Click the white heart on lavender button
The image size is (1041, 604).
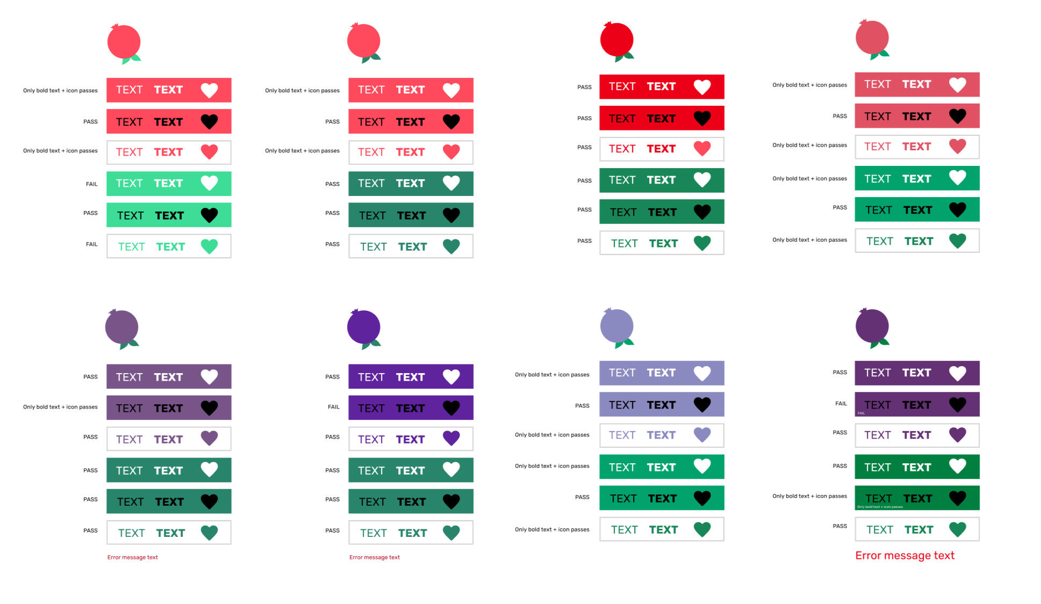pos(702,373)
